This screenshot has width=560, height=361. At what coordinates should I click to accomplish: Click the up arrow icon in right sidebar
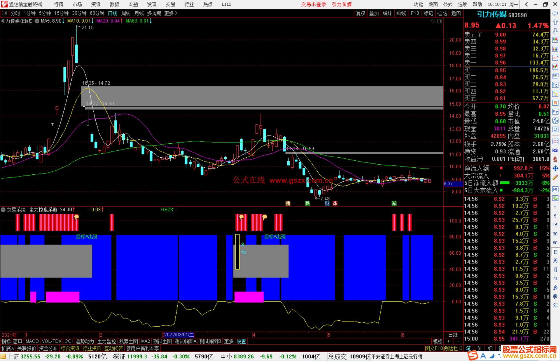(555, 22)
